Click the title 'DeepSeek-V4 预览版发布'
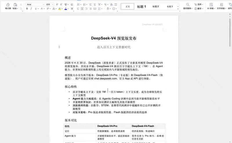232x143 pixels. click(114, 38)
